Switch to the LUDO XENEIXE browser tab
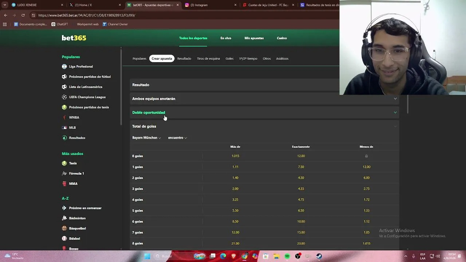466x262 pixels. 38,5
